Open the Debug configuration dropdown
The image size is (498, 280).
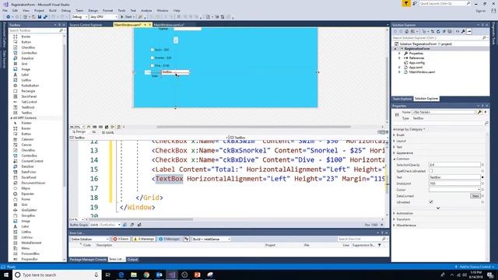79,17
